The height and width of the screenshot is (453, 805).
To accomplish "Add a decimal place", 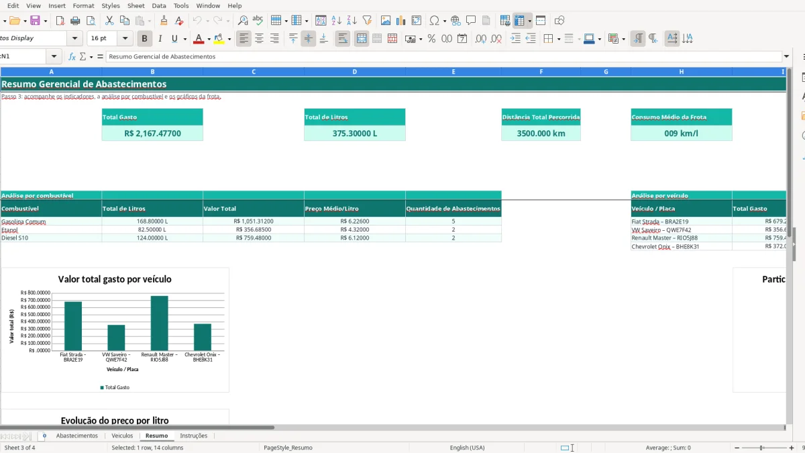I will [x=481, y=39].
